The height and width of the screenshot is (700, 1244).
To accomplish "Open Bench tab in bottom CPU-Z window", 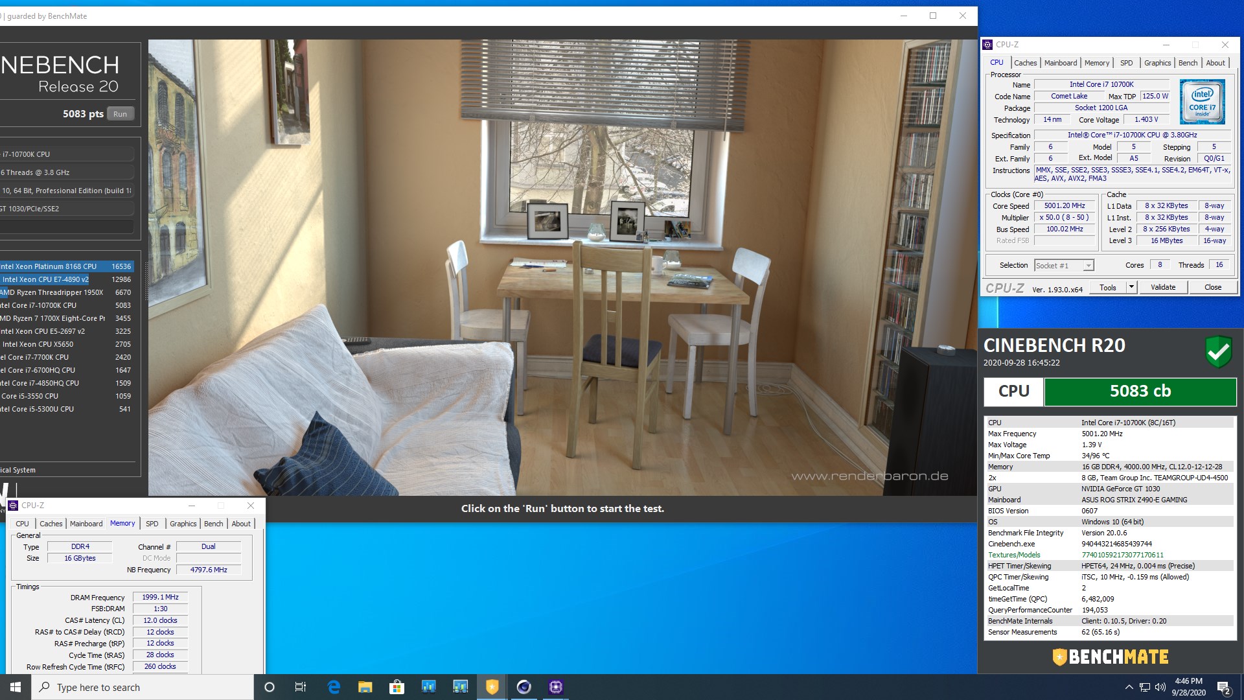I will 213,524.
